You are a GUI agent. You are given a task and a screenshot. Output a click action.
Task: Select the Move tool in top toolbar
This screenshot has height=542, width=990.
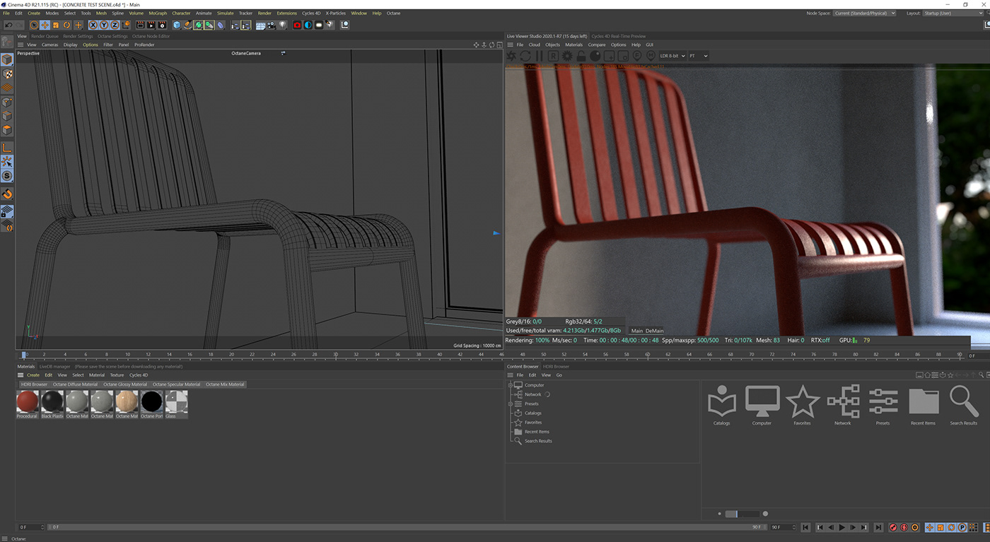coord(45,25)
